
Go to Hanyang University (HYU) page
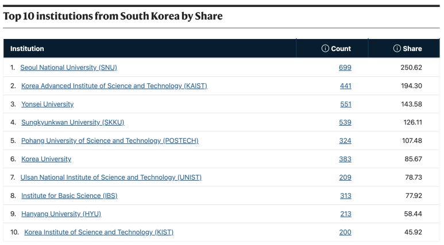[61, 214]
